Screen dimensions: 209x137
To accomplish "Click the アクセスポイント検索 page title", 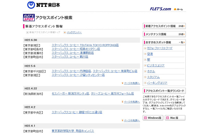I will click(x=54, y=18).
